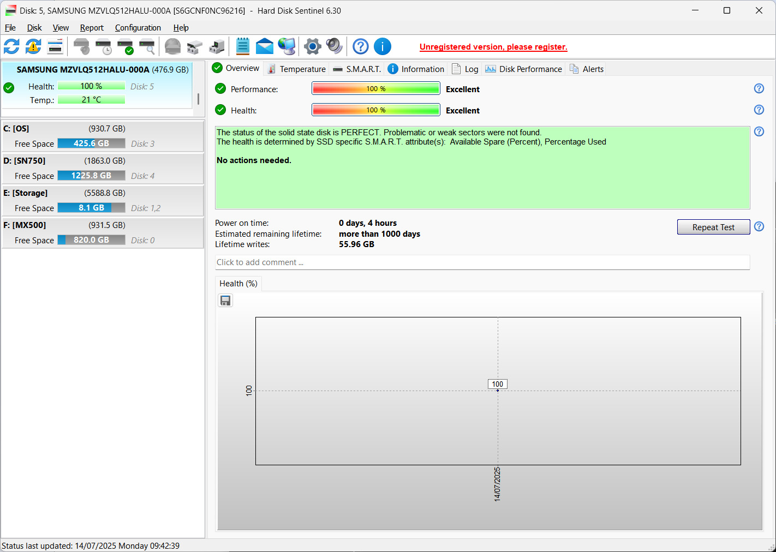Click the two drives toolbar icon
776x552 pixels.
pos(195,47)
